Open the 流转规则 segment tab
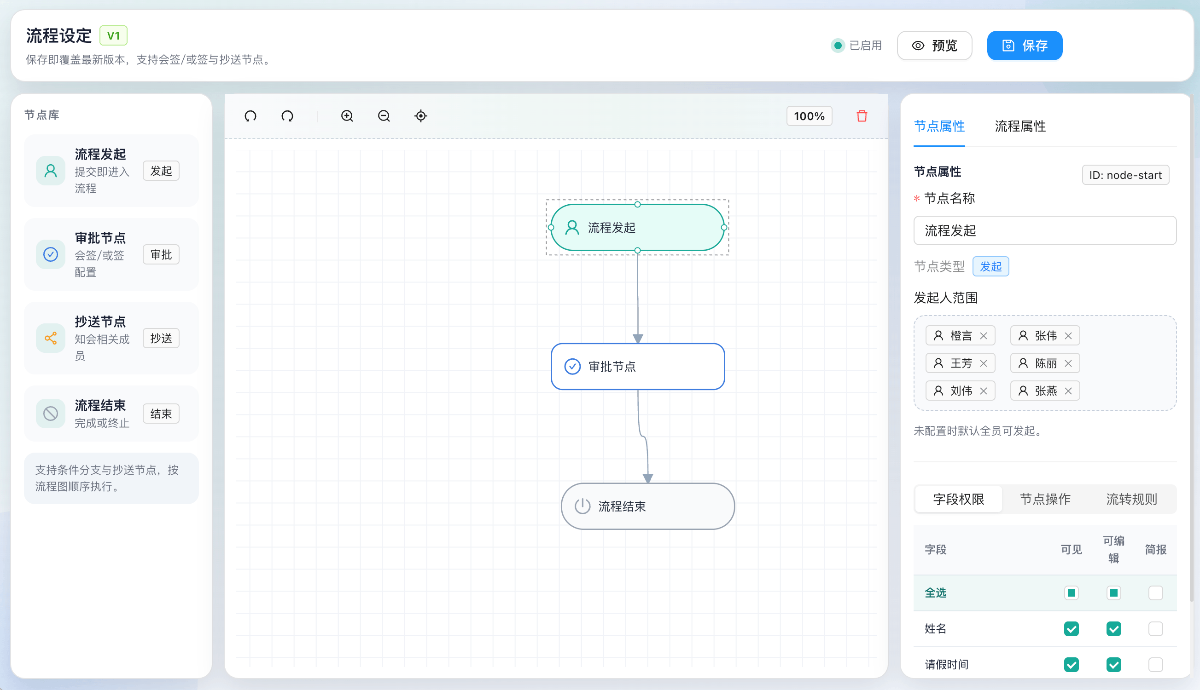The height and width of the screenshot is (690, 1200). coord(1131,499)
